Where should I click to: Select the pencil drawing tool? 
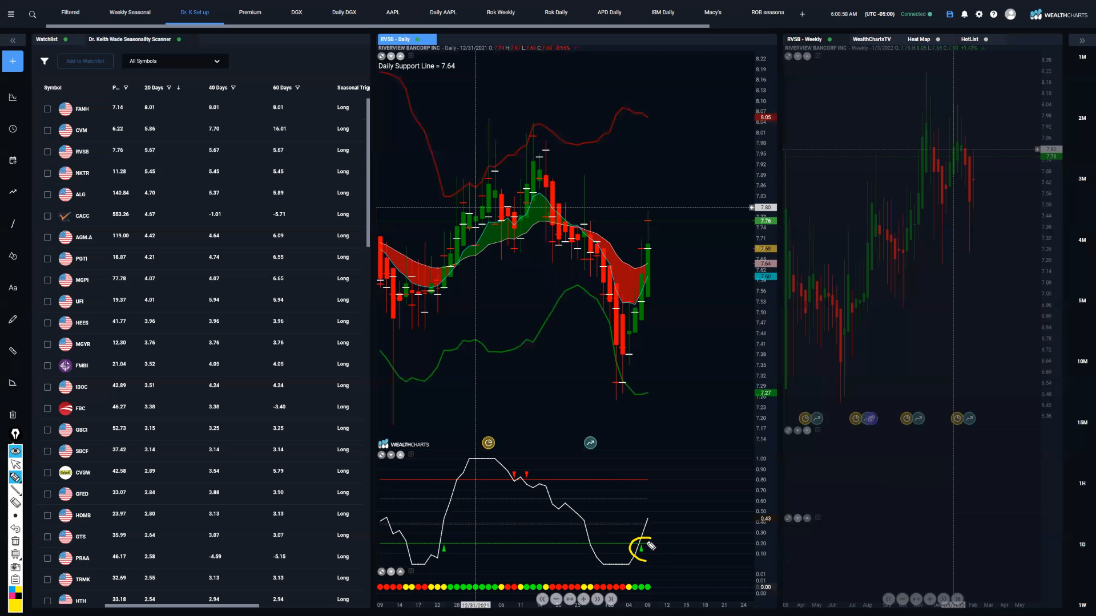[13, 319]
